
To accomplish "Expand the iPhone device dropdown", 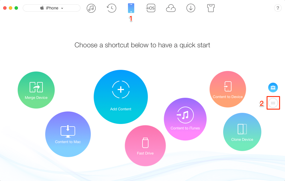I will [52, 8].
